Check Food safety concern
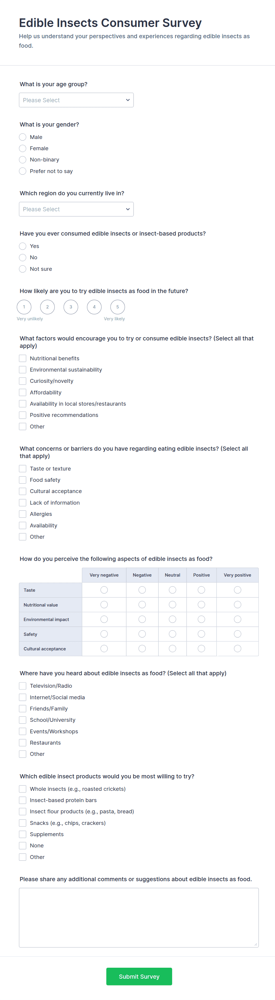Image resolution: width=275 pixels, height=1000 pixels. tap(22, 480)
